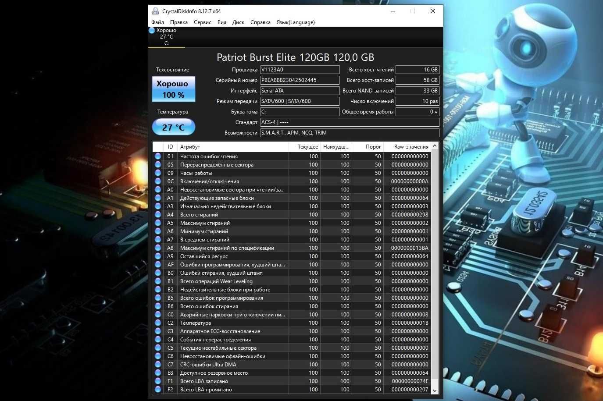Click the status icon for Максимум стираний row A5

coord(158,223)
